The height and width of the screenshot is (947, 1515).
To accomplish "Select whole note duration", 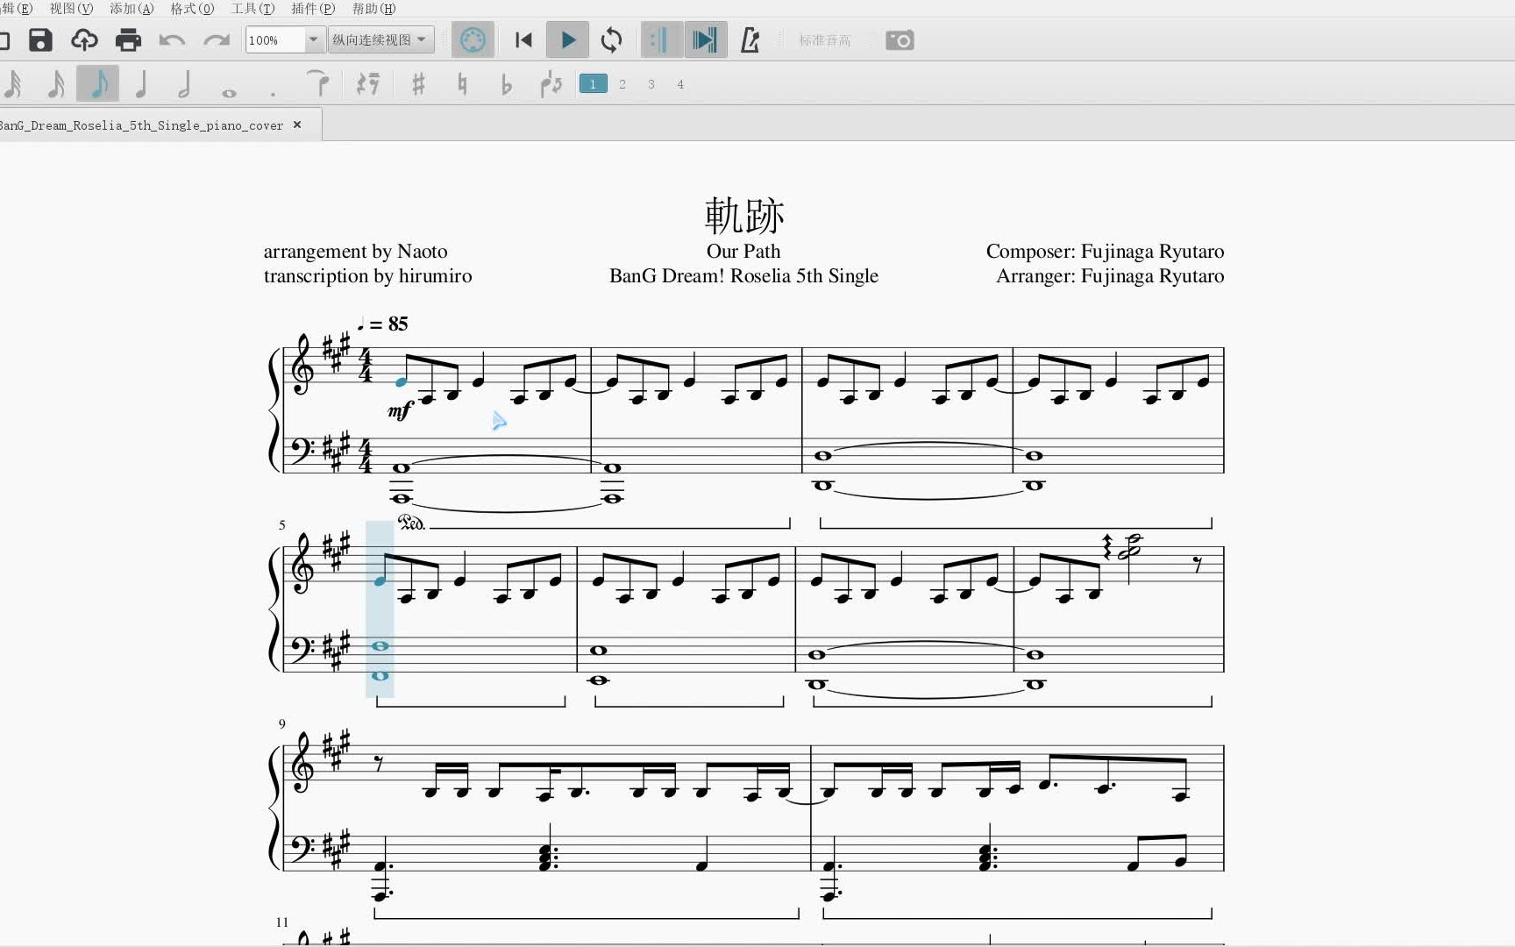I will point(229,92).
